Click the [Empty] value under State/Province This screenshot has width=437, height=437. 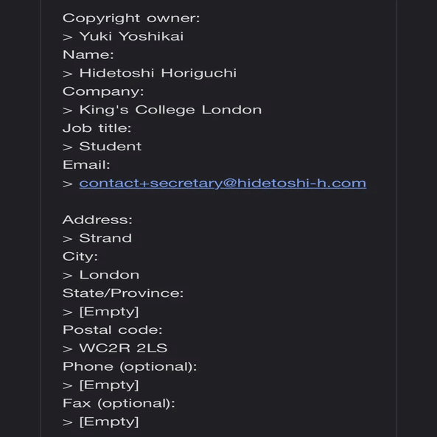109,312
